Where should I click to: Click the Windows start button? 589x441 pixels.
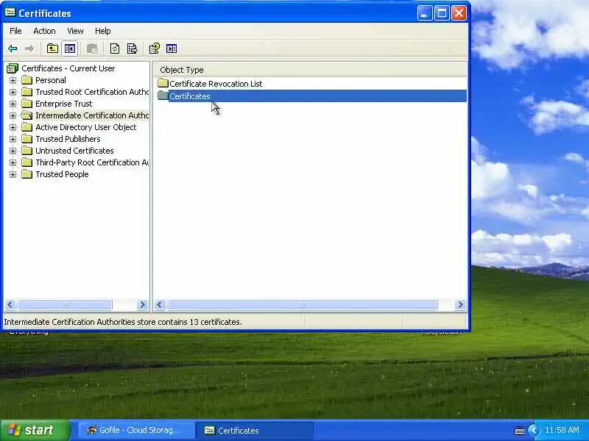point(35,430)
